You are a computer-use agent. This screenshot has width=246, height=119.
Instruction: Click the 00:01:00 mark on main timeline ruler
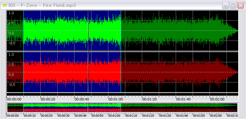(x=115, y=99)
